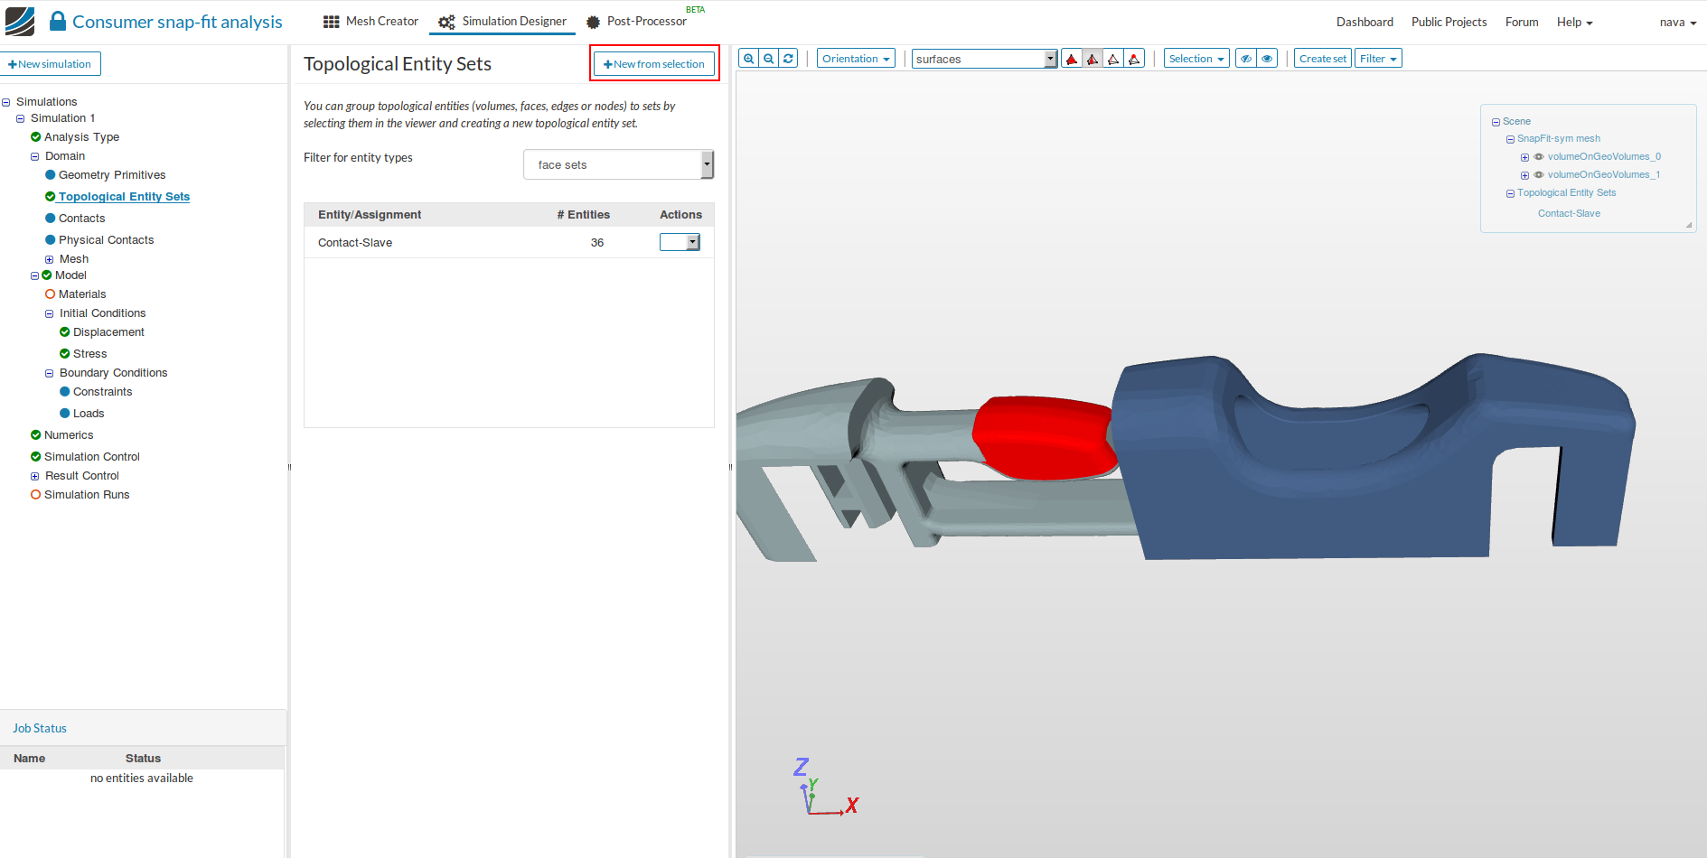Select Loads under Boundary Conditions
This screenshot has width=1707, height=858.
click(89, 414)
